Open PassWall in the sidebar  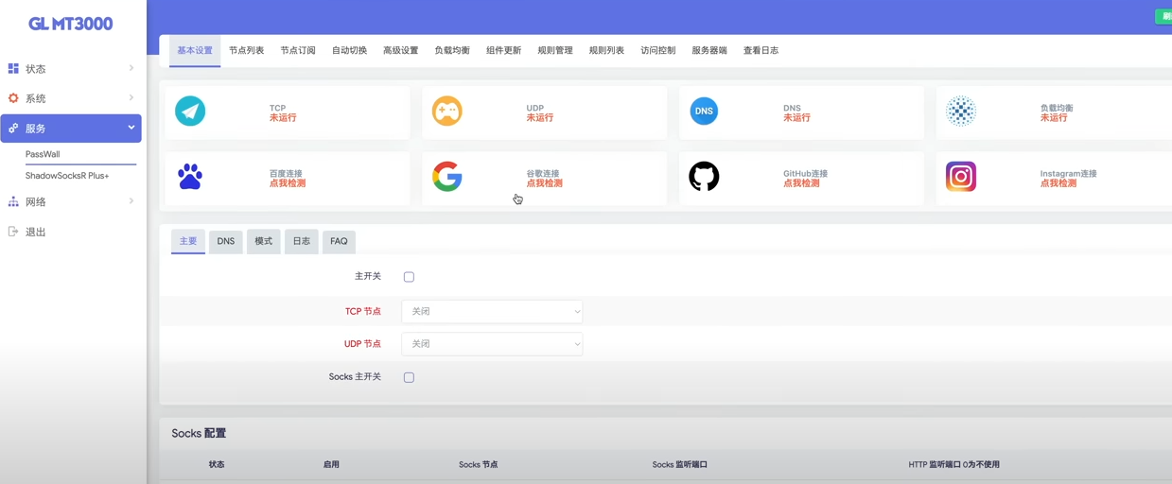pyautogui.click(x=43, y=154)
